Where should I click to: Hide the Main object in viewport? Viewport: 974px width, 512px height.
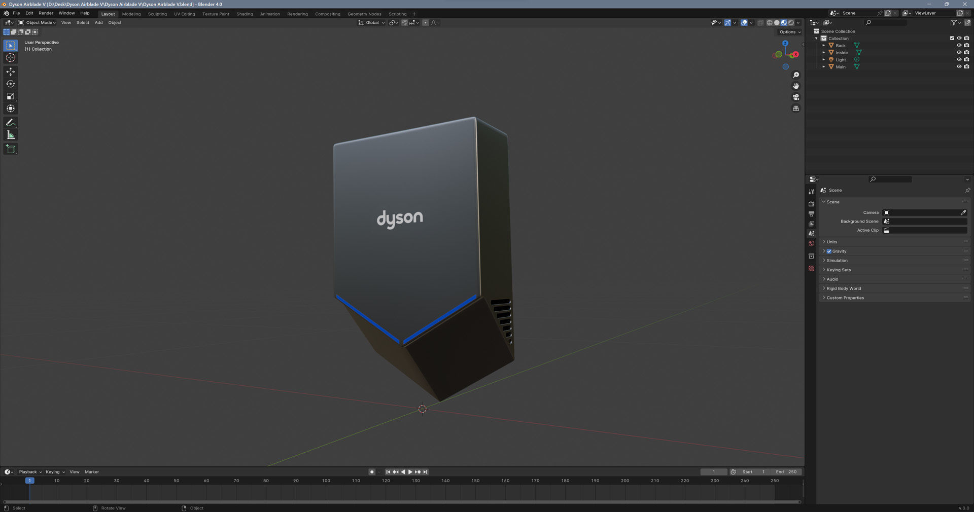pos(959,67)
